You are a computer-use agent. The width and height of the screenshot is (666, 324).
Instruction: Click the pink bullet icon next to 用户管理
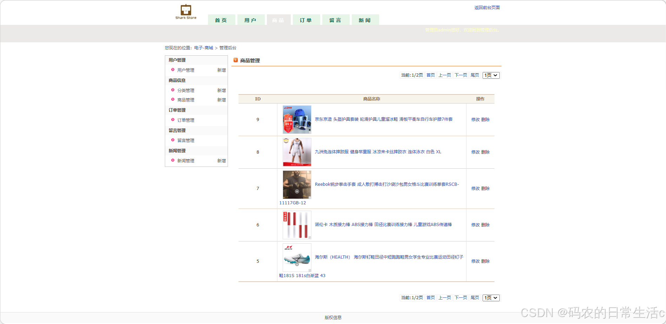click(173, 70)
